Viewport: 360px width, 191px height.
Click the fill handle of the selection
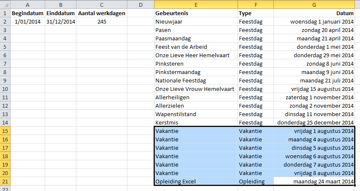(355, 186)
